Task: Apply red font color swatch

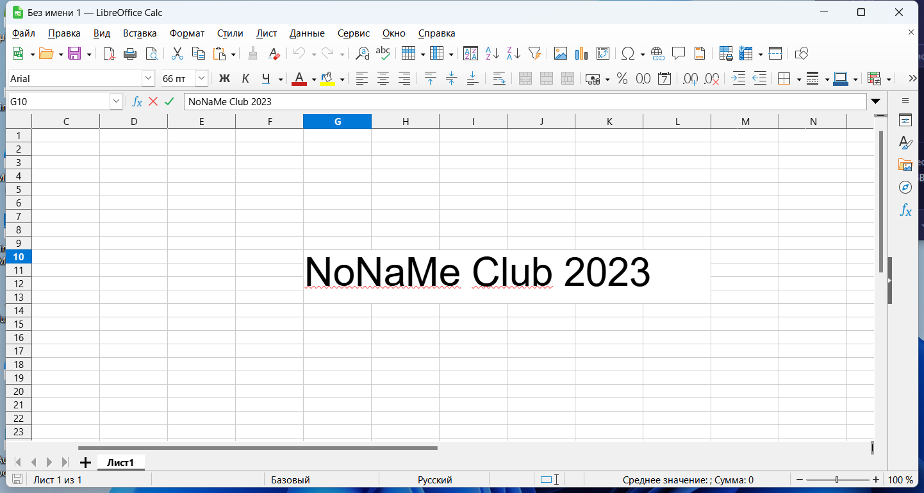Action: click(299, 79)
